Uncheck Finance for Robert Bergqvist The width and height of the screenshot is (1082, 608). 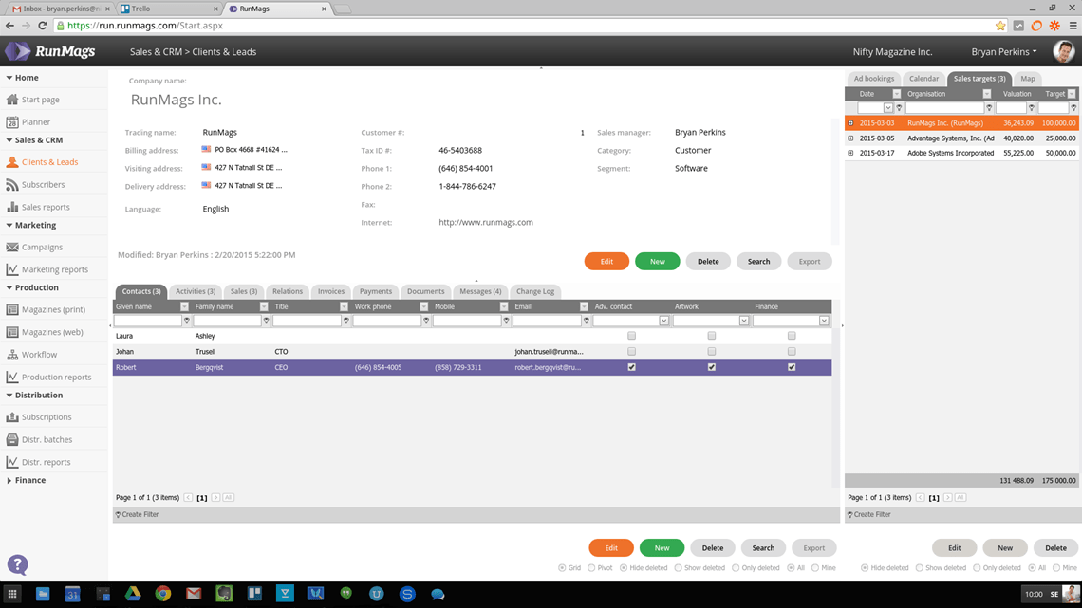pos(792,367)
